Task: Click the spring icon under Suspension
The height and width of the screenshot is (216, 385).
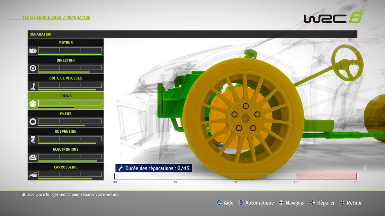Action: click(x=33, y=139)
